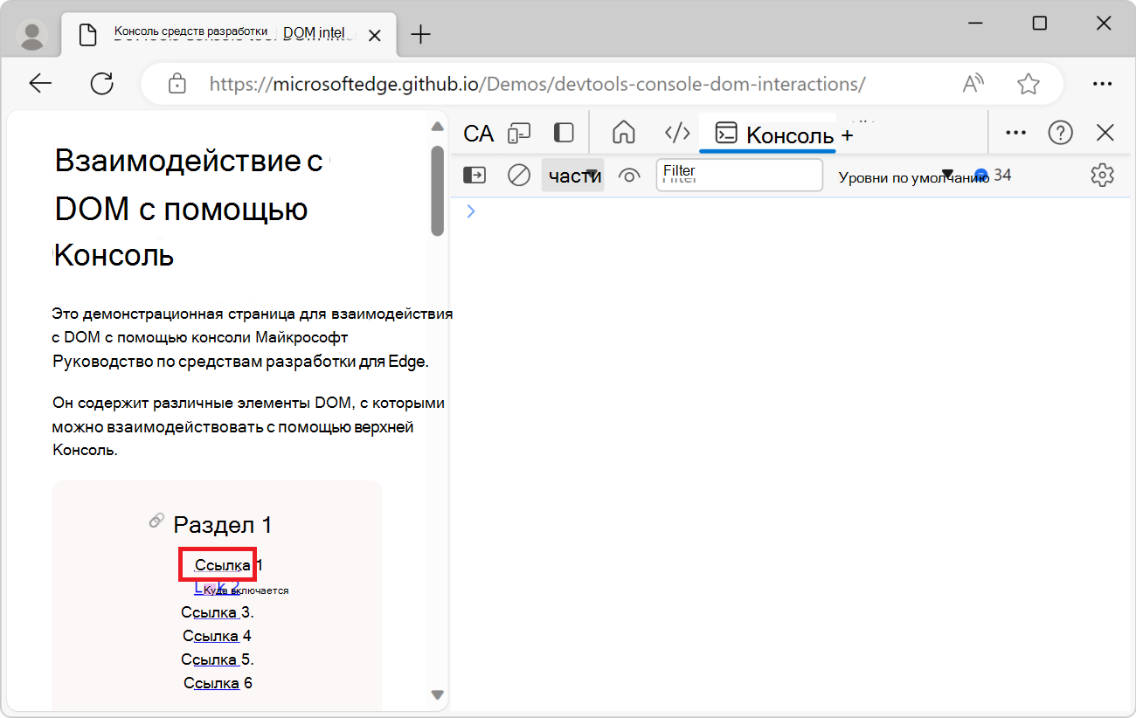This screenshot has height=718, width=1136.
Task: Open the Sources panel icon
Action: (x=678, y=133)
